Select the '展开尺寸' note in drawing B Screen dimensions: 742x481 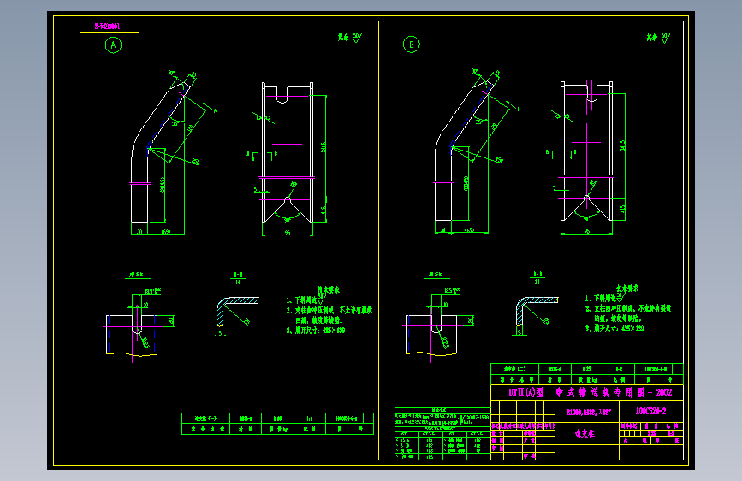614,328
